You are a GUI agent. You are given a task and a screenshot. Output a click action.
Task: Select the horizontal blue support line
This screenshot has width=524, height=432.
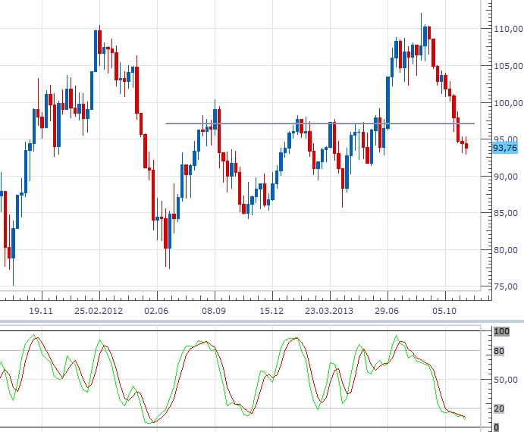320,124
